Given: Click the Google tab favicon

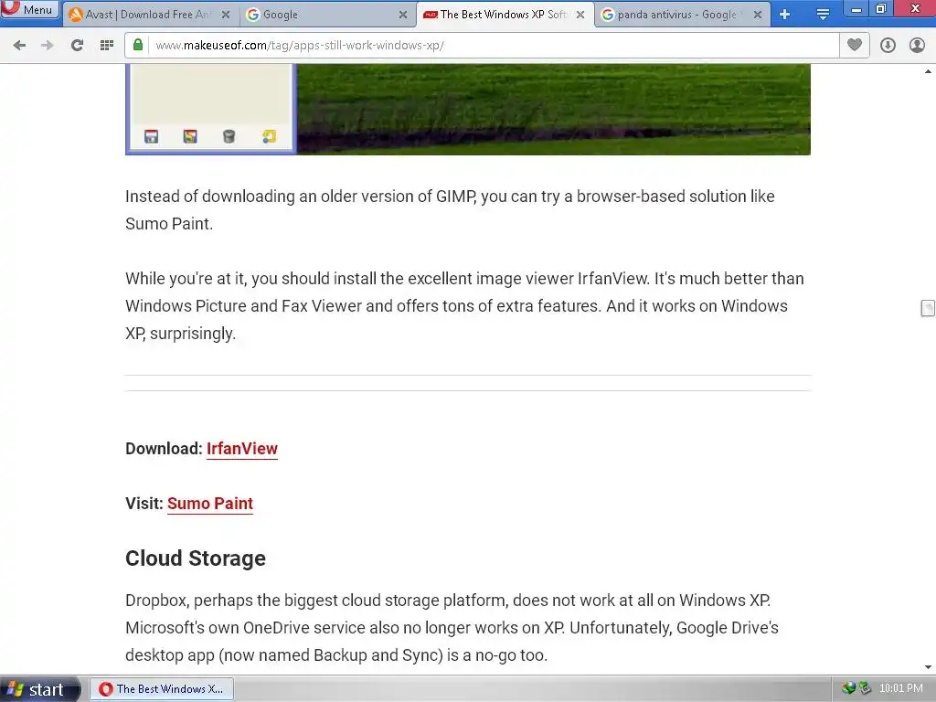Looking at the screenshot, I should click(x=253, y=15).
